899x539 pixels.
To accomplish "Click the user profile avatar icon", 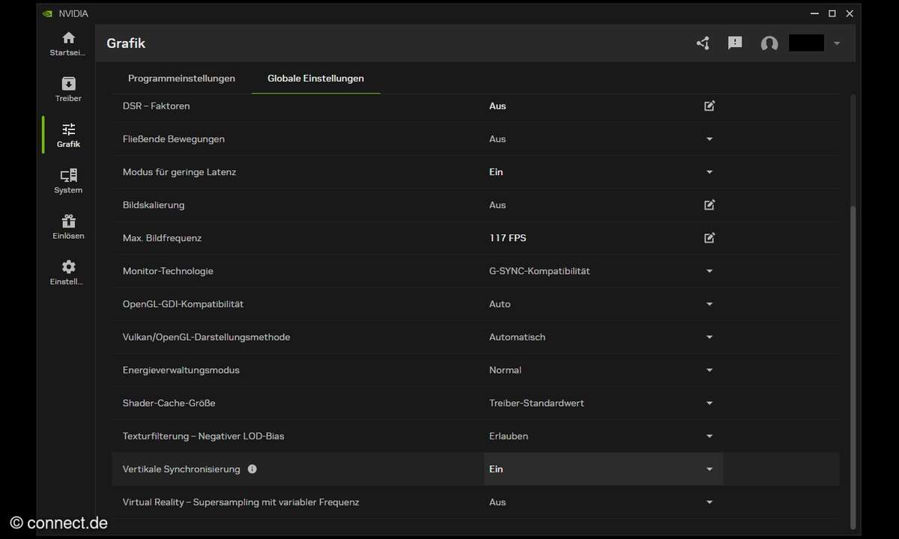I will coord(769,43).
